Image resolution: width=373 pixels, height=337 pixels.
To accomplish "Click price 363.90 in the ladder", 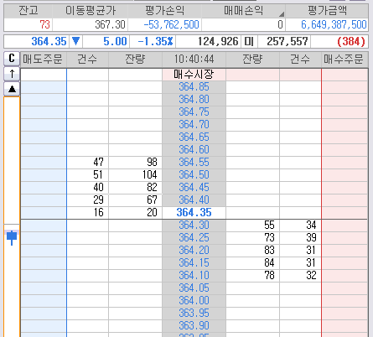I will point(194,326).
